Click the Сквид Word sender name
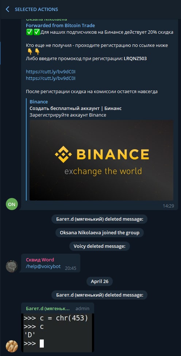This screenshot has height=356, width=181. [40, 260]
